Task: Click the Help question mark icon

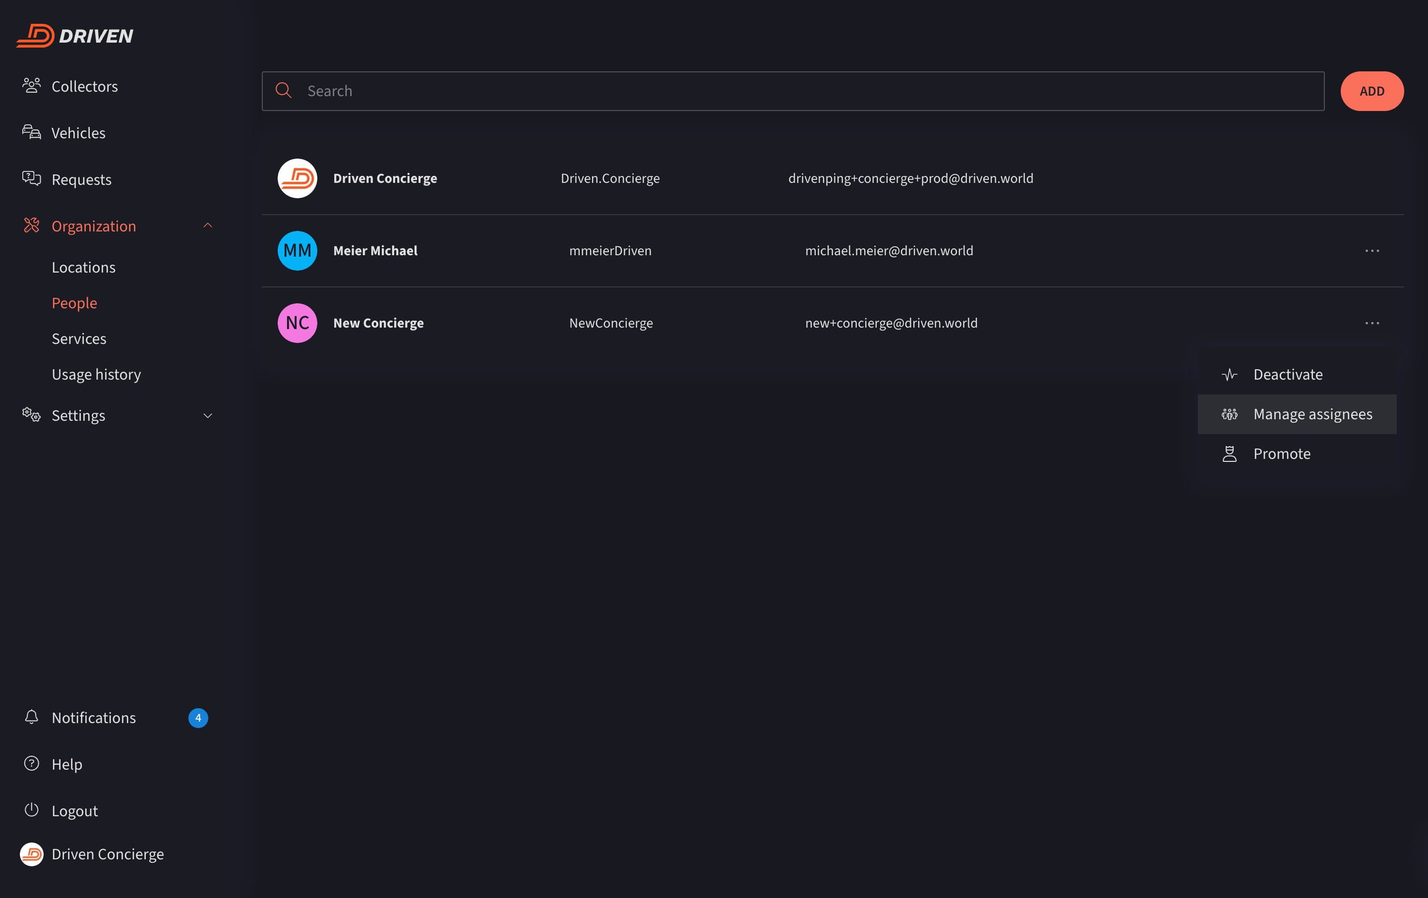Action: [31, 763]
